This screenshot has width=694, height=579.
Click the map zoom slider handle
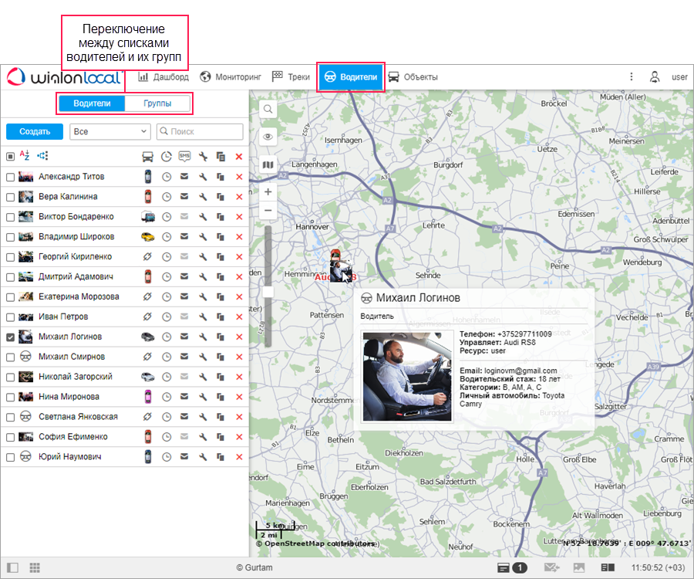268,292
